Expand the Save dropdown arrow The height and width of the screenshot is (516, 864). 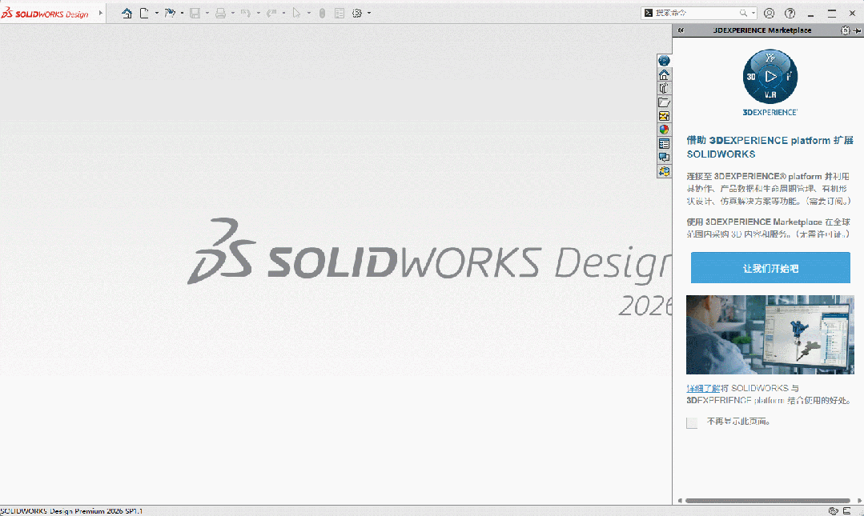(207, 14)
